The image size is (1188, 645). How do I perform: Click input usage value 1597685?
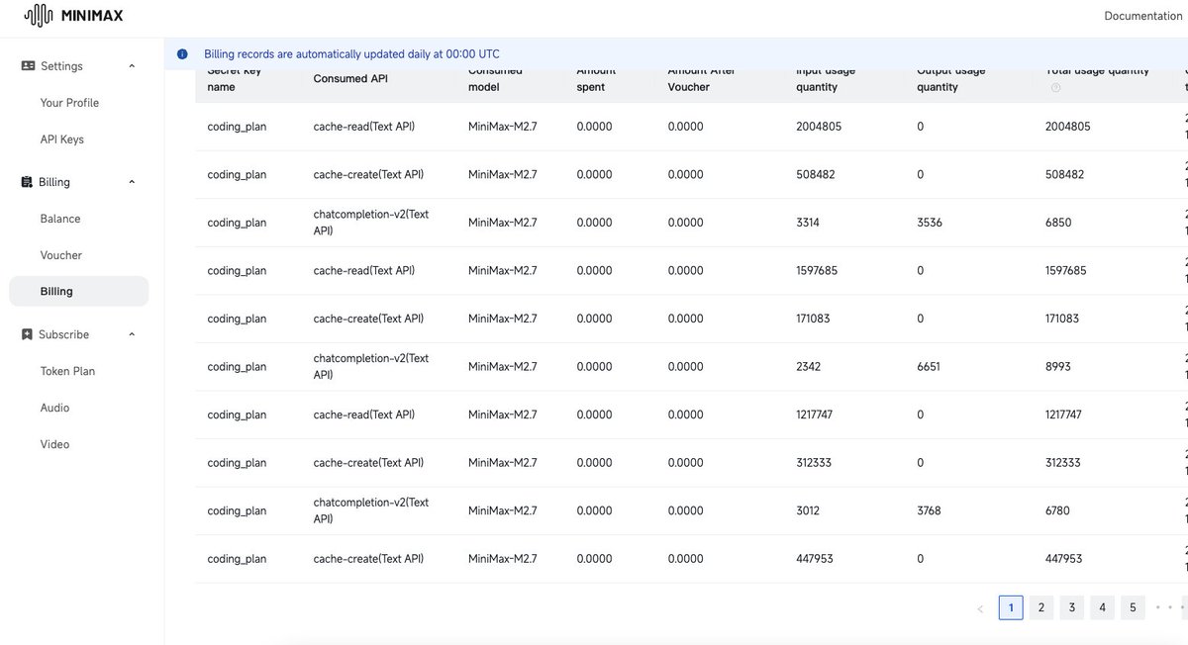(x=817, y=270)
